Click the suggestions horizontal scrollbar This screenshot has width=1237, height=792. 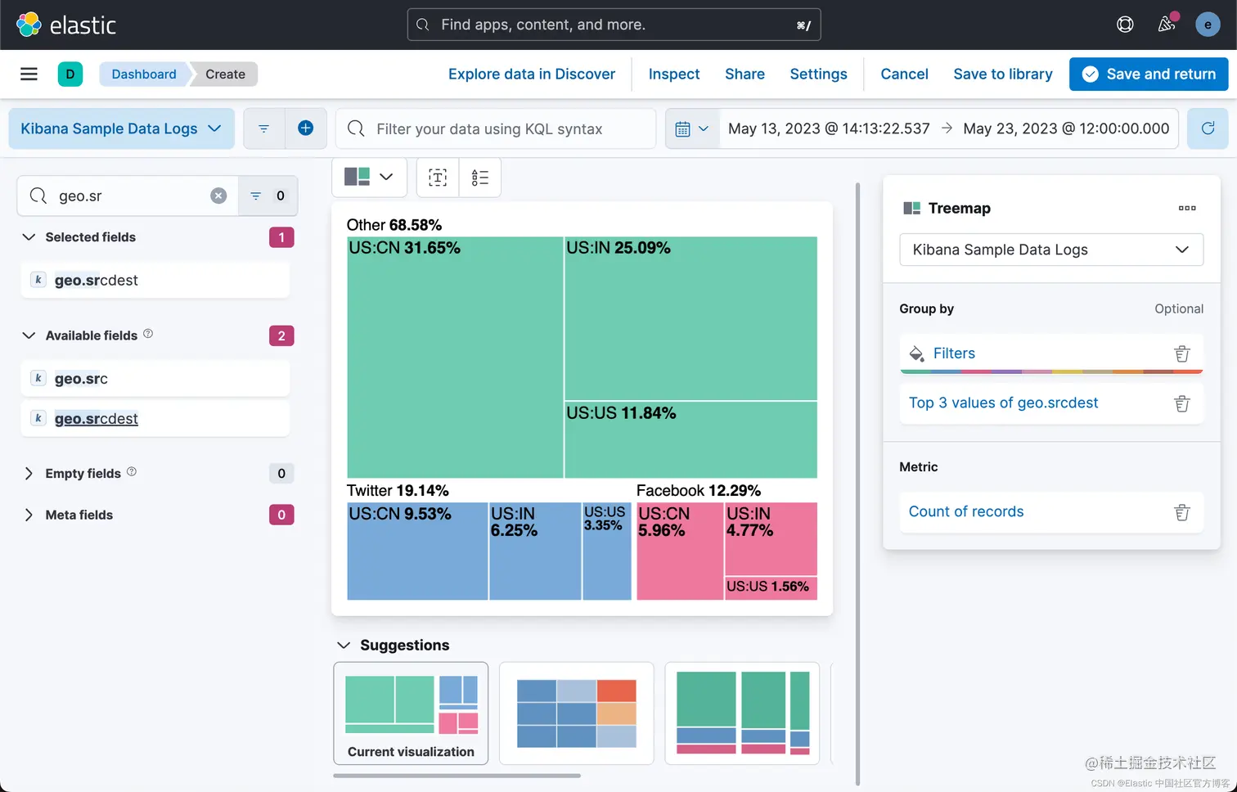click(457, 776)
